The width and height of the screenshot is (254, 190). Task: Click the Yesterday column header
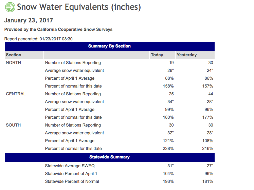(186, 55)
